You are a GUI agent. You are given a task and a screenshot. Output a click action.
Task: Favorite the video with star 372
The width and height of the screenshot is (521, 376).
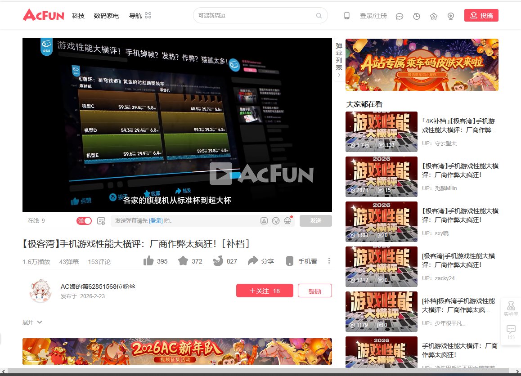[x=183, y=261]
